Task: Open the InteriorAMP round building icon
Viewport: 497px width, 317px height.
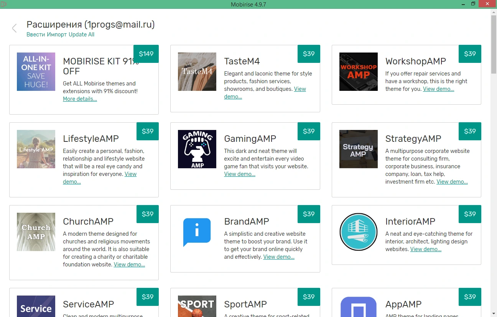Action: coord(359,232)
